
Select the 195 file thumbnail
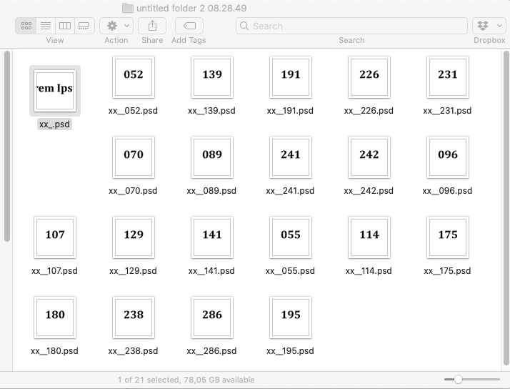pyautogui.click(x=291, y=317)
